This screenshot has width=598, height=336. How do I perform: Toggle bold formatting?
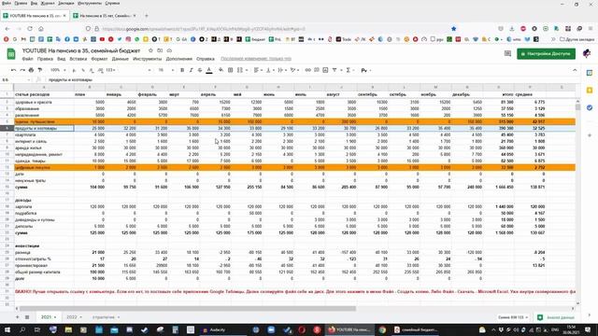click(x=182, y=70)
